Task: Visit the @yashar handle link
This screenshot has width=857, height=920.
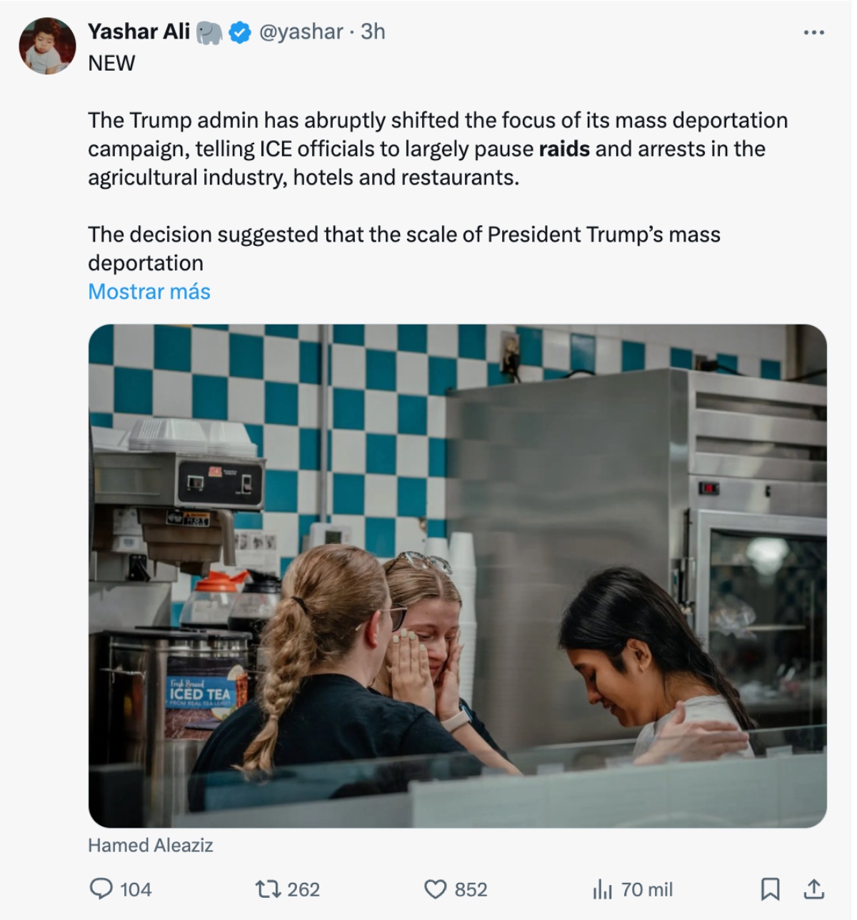Action: point(301,31)
